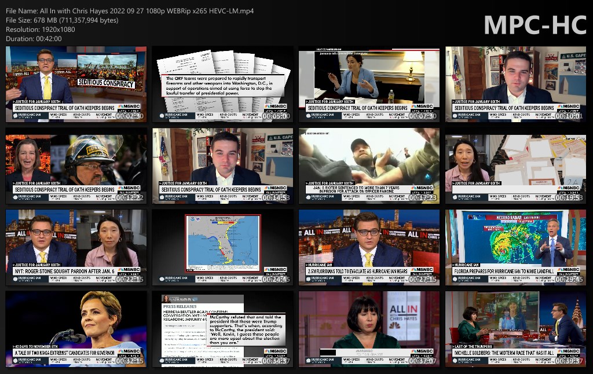Select the thumbnail at timestamp 00:10:01
Image resolution: width=593 pixels, height=374 pixels.
(x=516, y=85)
